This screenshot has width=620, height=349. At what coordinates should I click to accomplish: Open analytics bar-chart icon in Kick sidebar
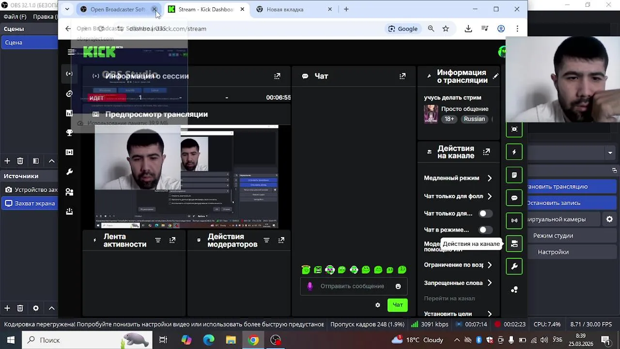[x=69, y=113]
